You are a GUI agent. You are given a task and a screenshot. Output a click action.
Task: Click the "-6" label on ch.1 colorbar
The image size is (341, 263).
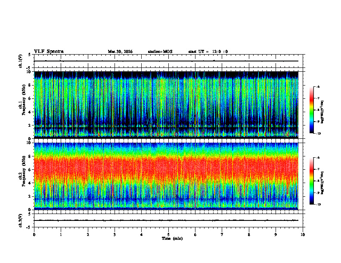coord(318,86)
